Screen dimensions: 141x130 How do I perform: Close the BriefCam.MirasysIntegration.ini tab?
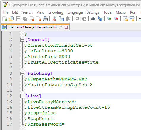click(x=66, y=27)
